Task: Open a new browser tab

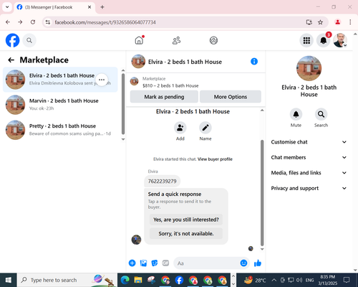Action: tap(102, 7)
